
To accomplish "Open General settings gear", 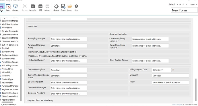I will pyautogui.click(x=56, y=7).
